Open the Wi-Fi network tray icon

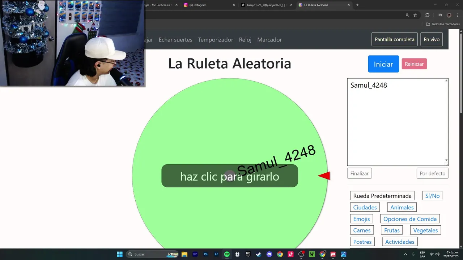click(432, 254)
